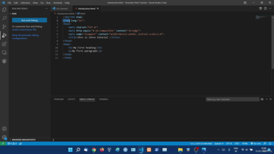This screenshot has width=274, height=154.
Task: Open errors and warnings count in status bar
Action: (12, 144)
